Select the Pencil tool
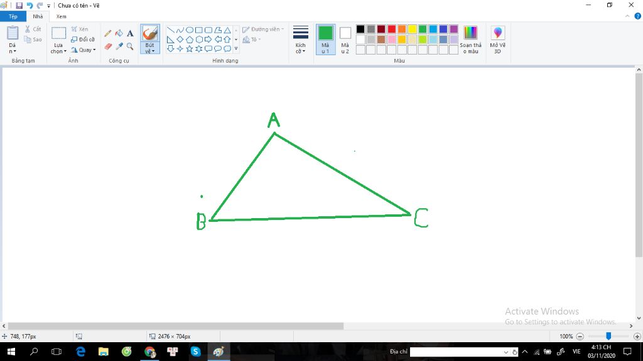Image resolution: width=643 pixels, height=361 pixels. click(x=108, y=34)
